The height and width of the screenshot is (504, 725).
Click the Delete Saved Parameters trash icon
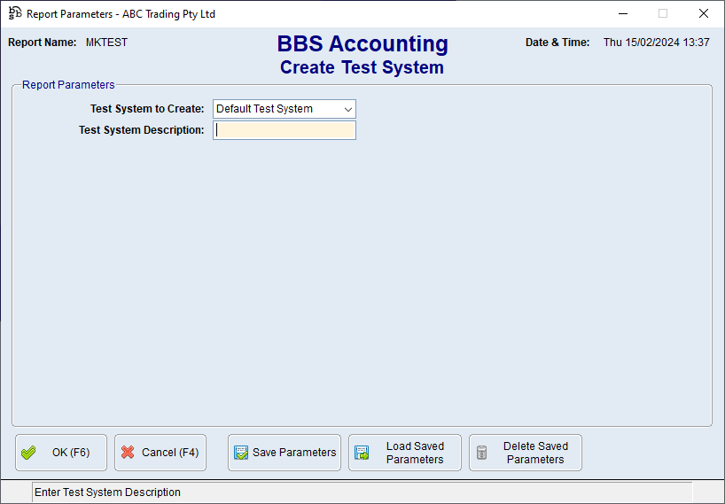482,453
